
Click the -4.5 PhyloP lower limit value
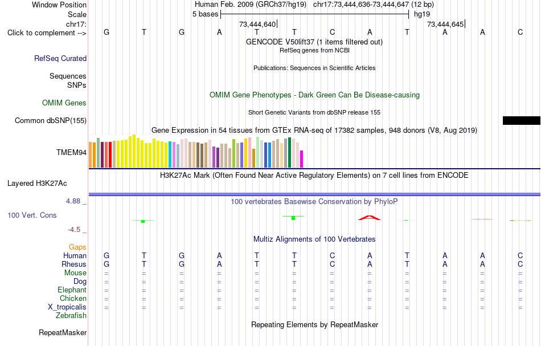[74, 230]
